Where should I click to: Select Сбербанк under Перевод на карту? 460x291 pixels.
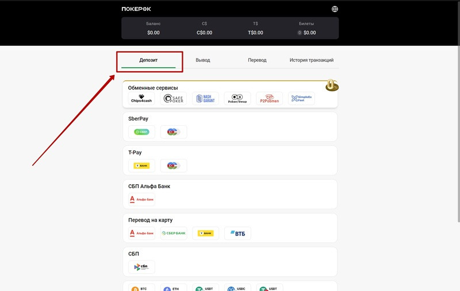174,233
